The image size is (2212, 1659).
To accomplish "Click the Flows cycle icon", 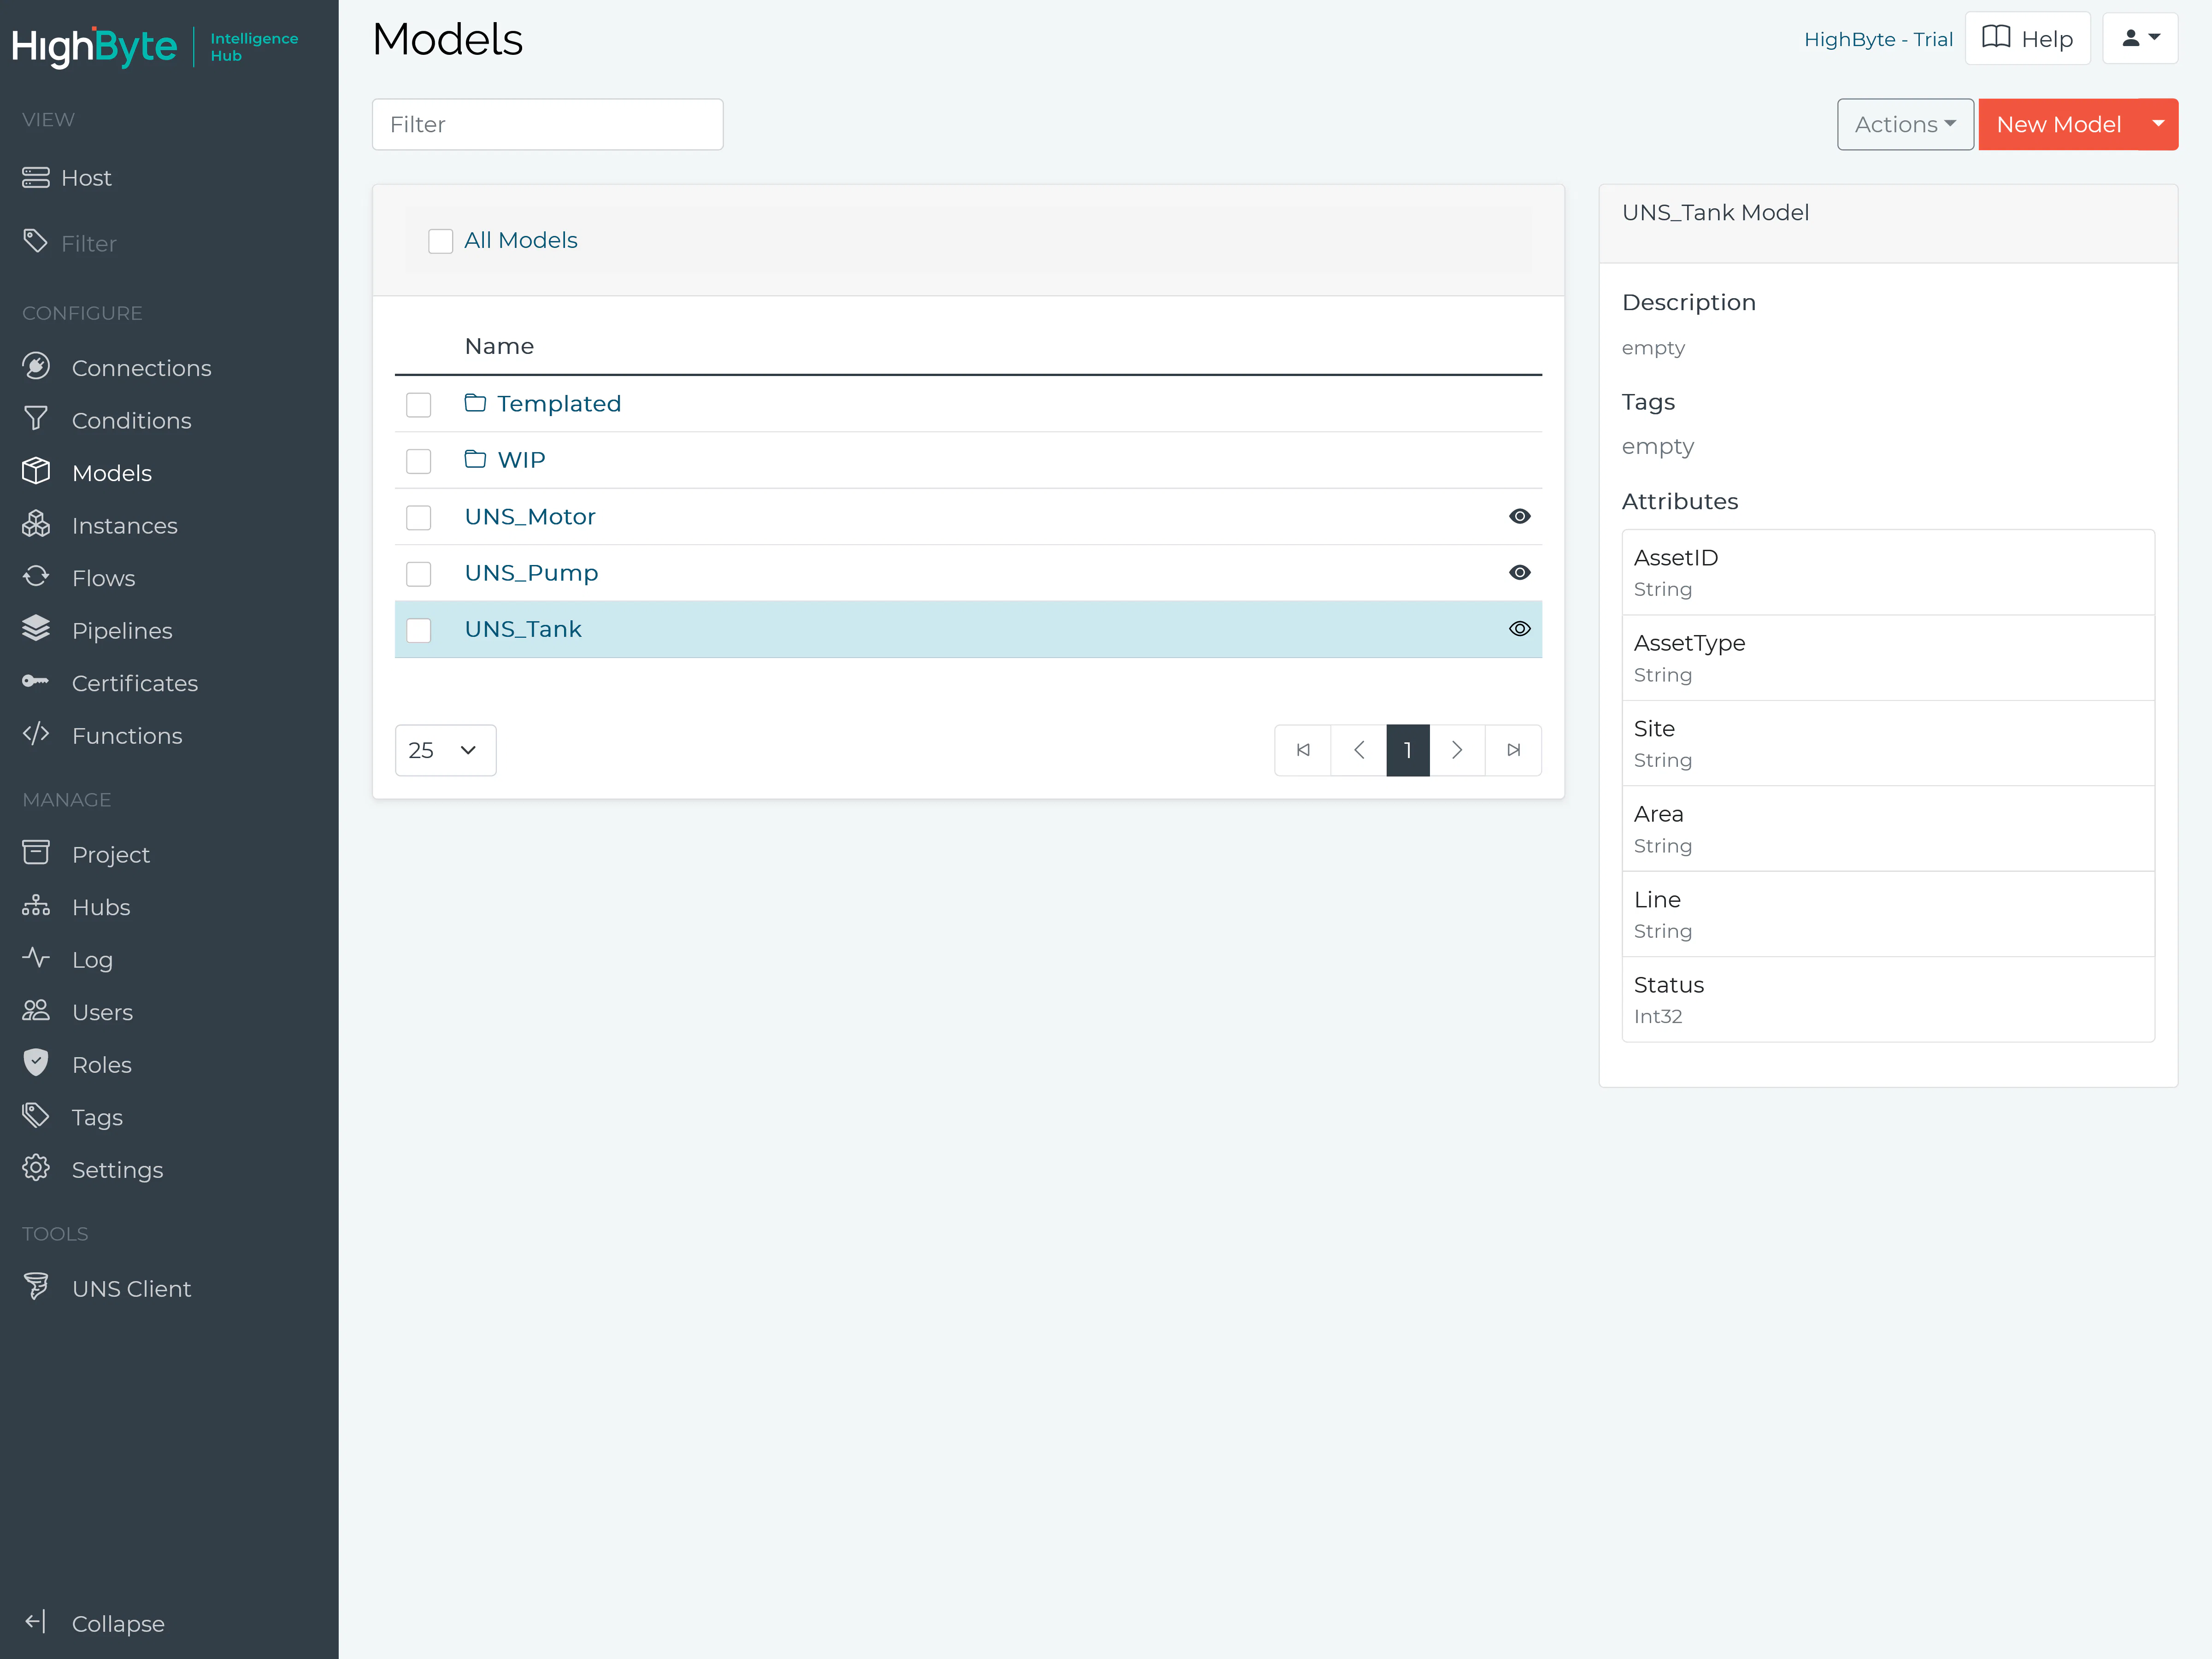I will tap(36, 577).
